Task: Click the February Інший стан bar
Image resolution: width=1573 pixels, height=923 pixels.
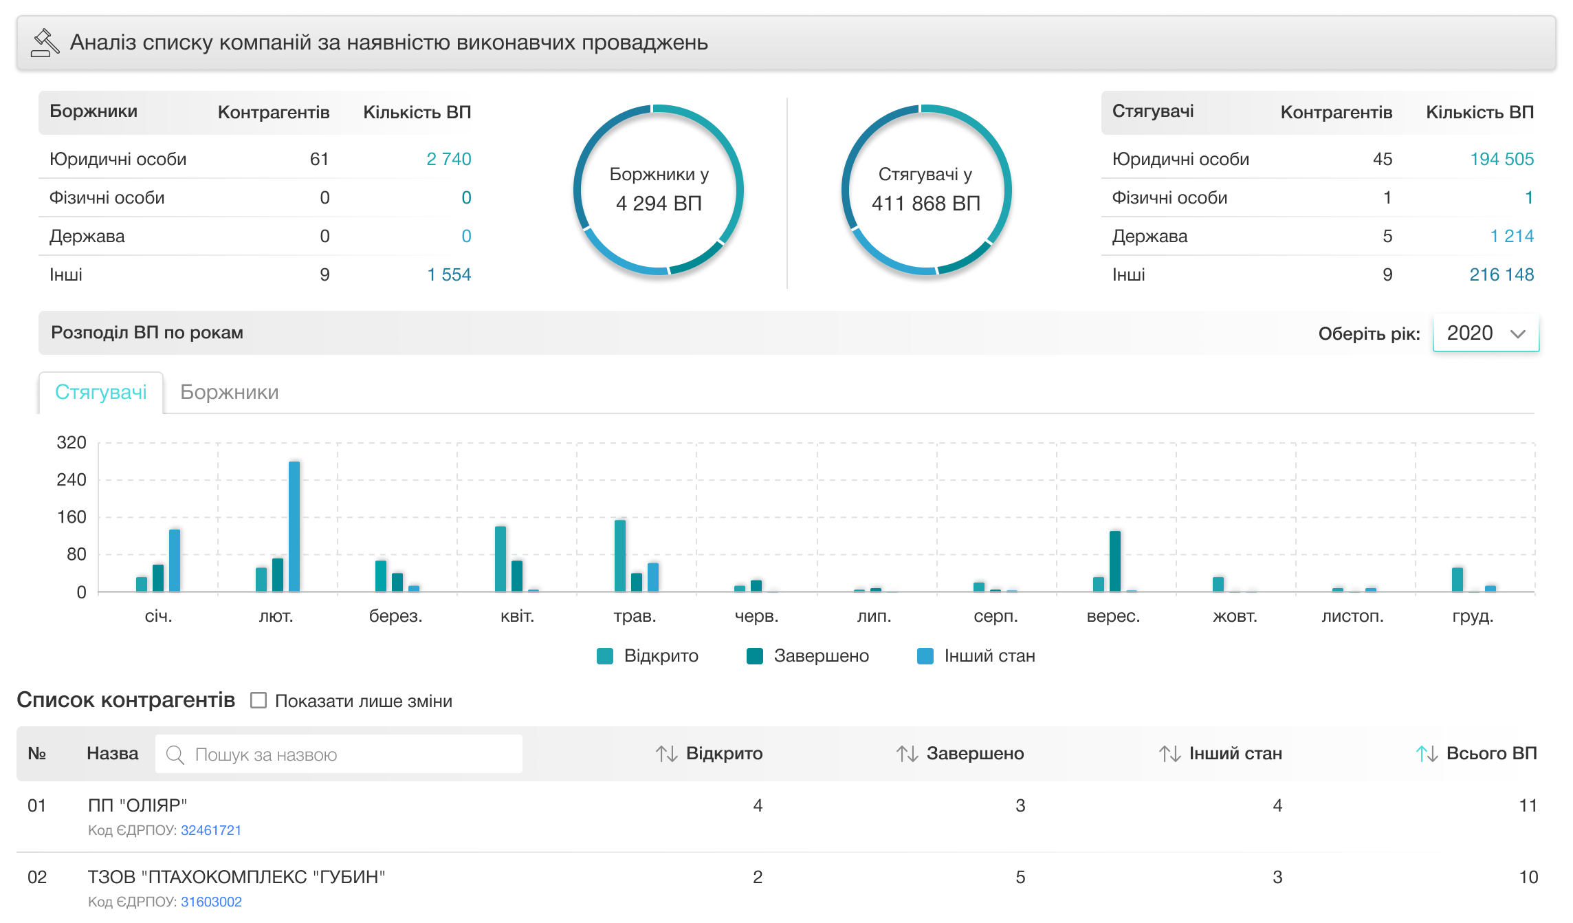Action: pos(294,526)
